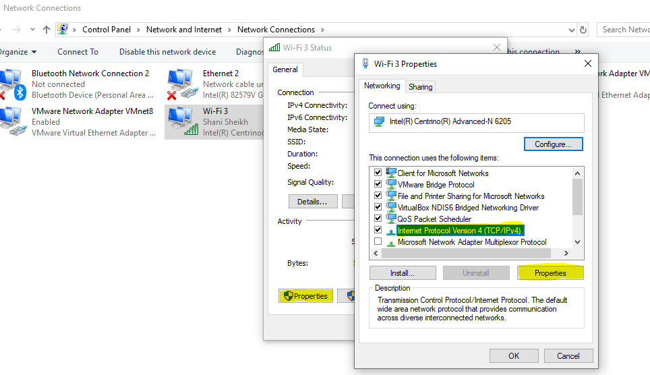Open the Organize dropdown menu
This screenshot has width=650, height=375.
coord(18,52)
